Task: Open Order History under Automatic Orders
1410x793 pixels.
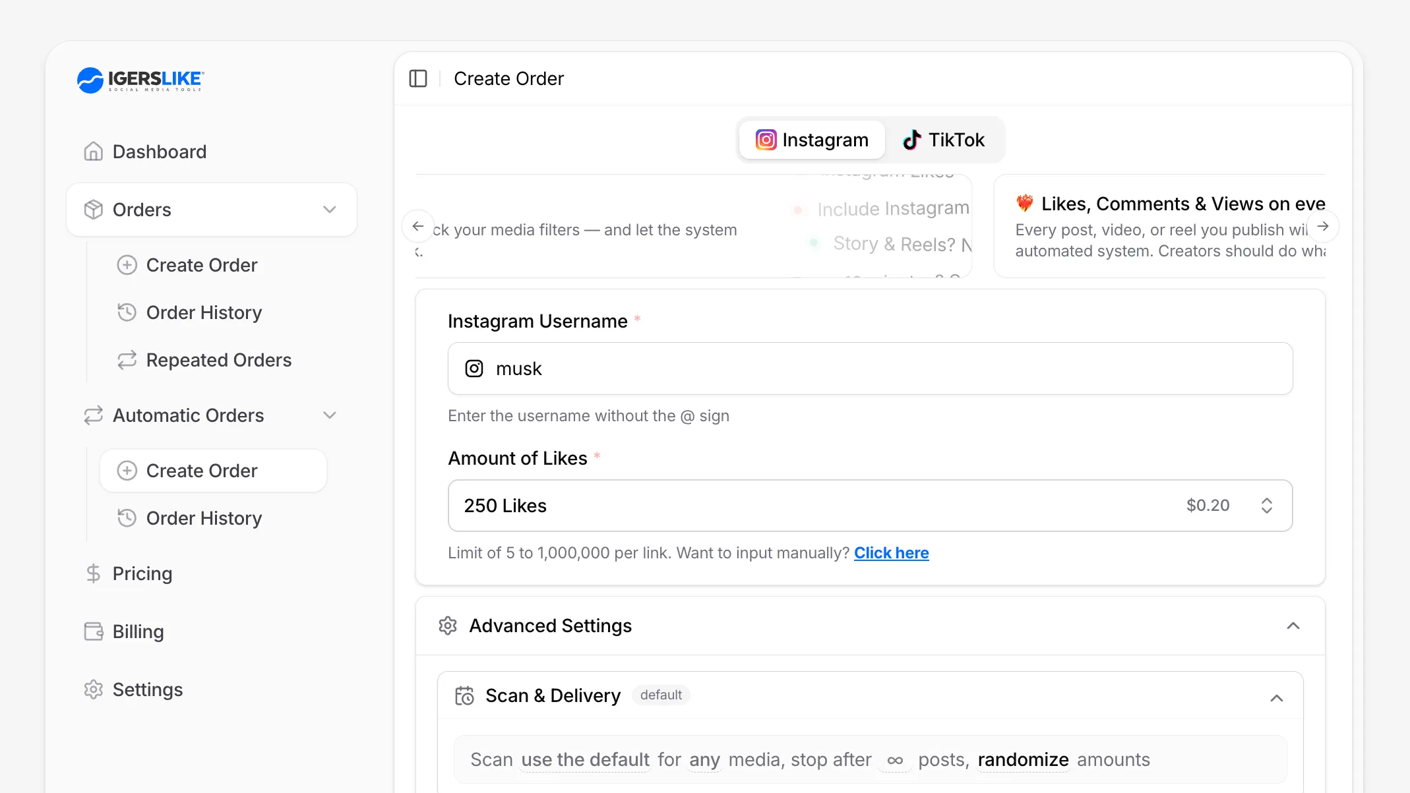Action: click(x=214, y=518)
